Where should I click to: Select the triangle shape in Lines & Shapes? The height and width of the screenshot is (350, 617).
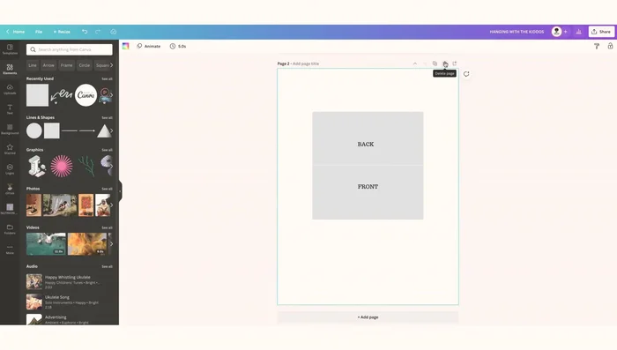104,130
